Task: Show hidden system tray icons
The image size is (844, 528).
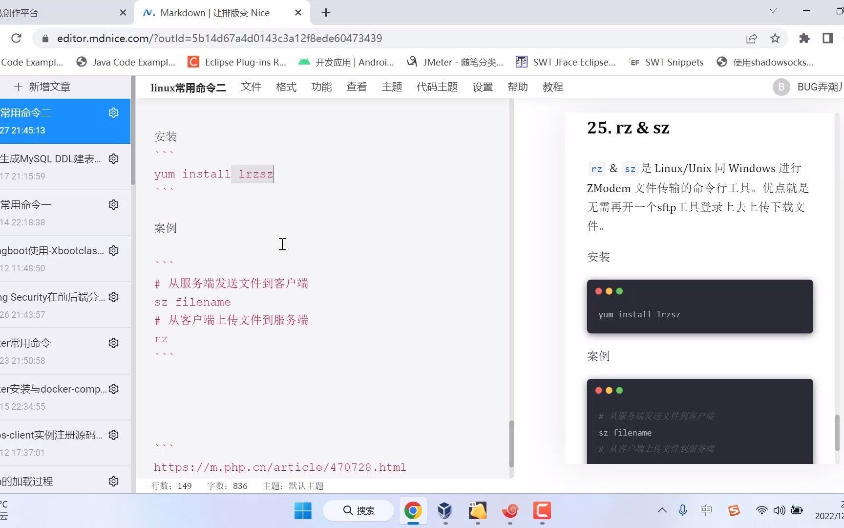Action: (662, 510)
